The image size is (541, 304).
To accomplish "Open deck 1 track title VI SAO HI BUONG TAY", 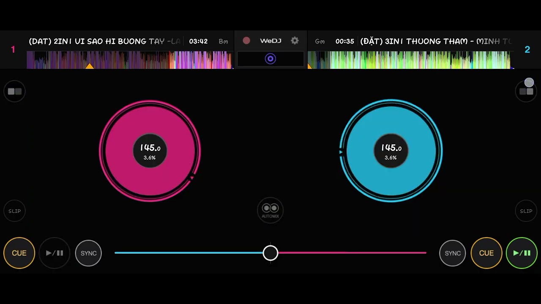I will coord(104,41).
